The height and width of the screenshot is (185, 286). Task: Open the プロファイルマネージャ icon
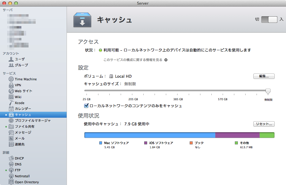pos(11,120)
